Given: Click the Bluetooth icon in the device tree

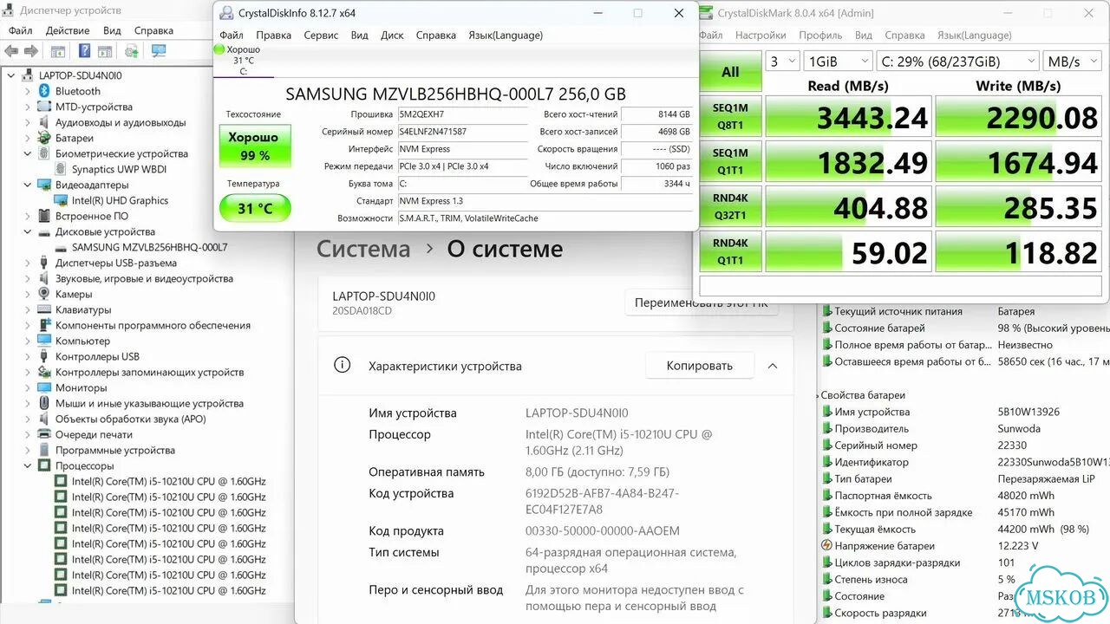Looking at the screenshot, I should (x=44, y=91).
